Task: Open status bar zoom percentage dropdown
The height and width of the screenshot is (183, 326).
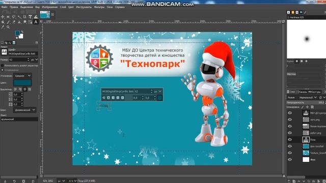Action: coord(72,181)
